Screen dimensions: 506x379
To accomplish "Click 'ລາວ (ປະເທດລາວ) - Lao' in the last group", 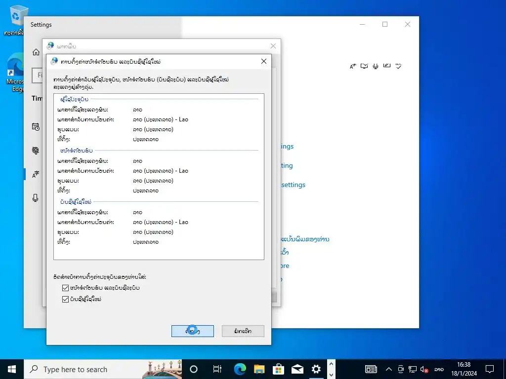I will click(161, 222).
